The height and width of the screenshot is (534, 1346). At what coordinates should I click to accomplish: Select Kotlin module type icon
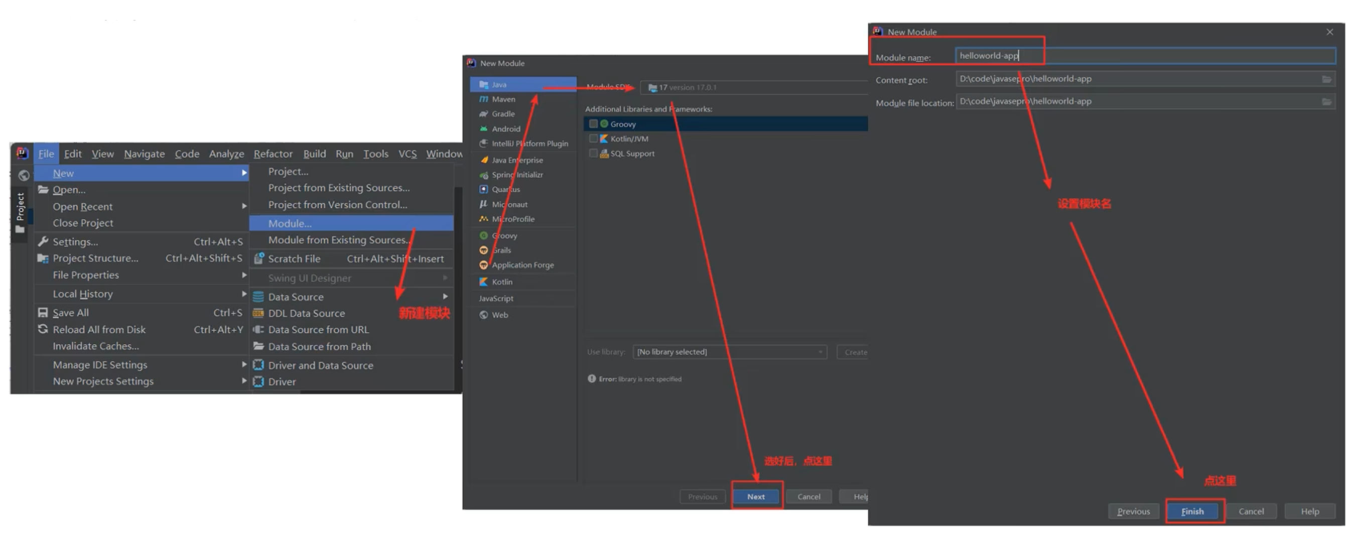click(484, 282)
